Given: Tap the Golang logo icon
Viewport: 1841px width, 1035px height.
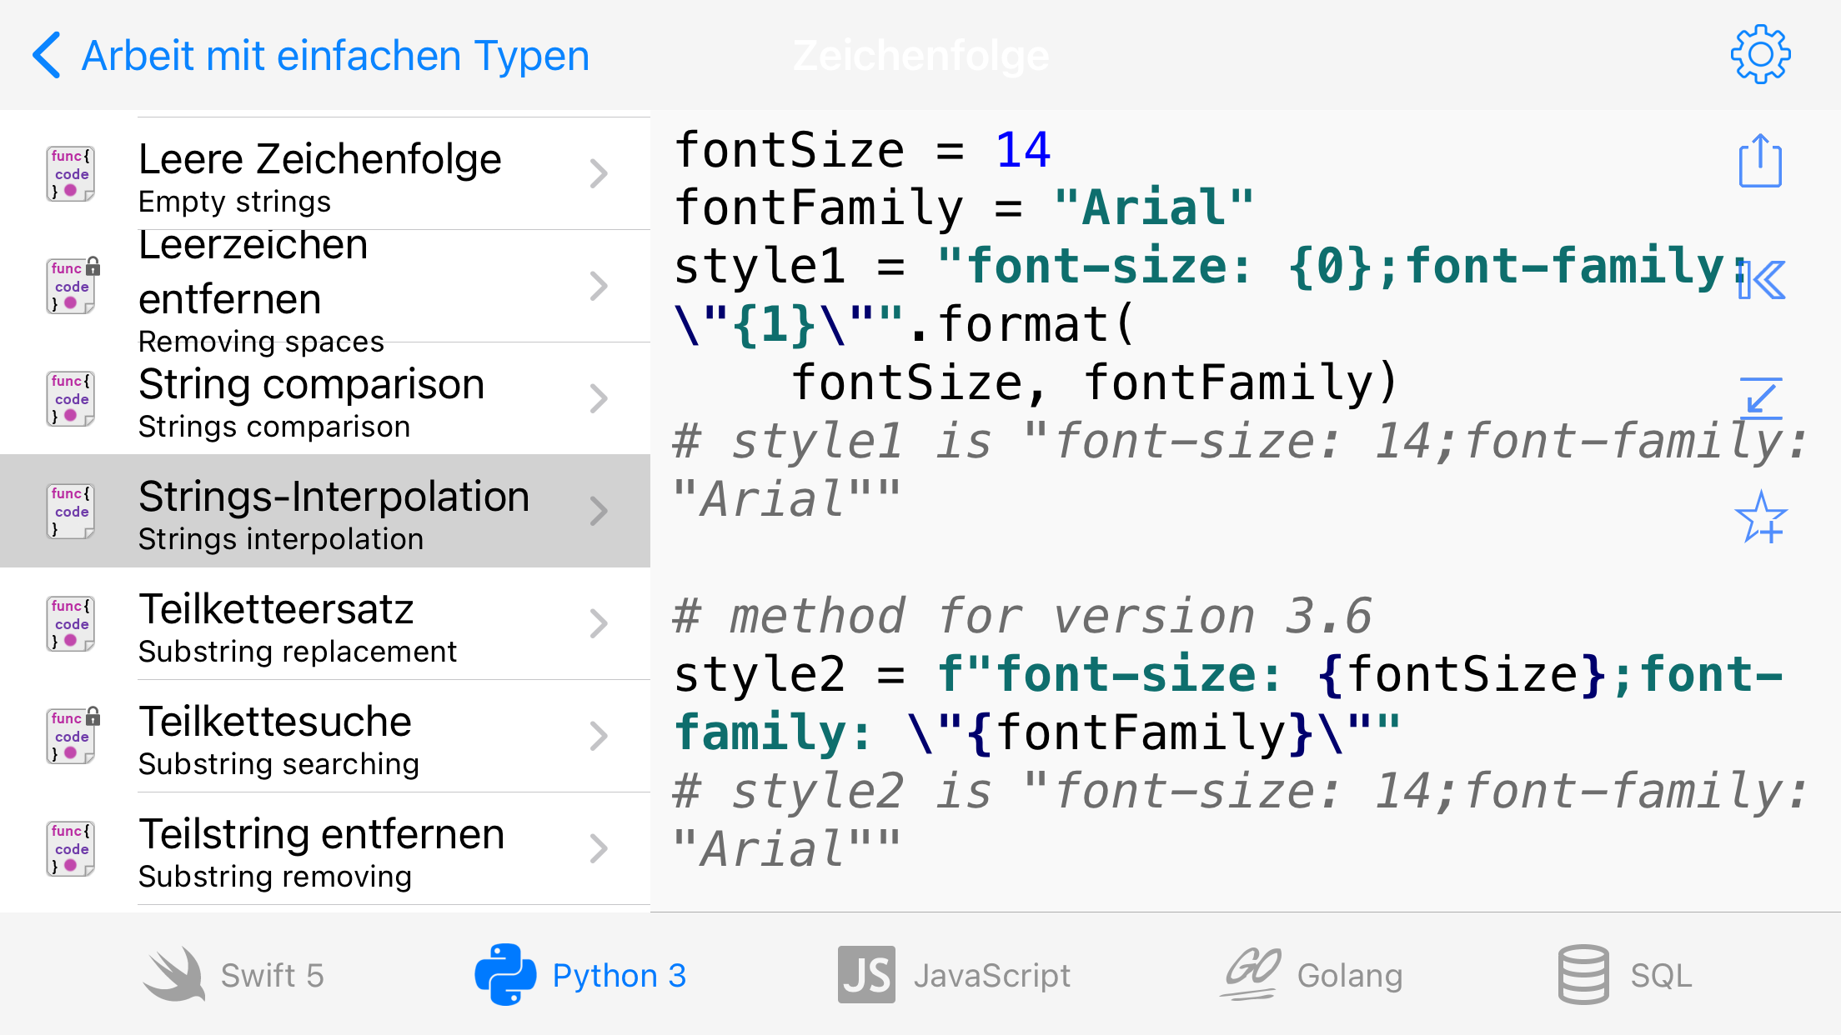Looking at the screenshot, I should (x=1252, y=974).
